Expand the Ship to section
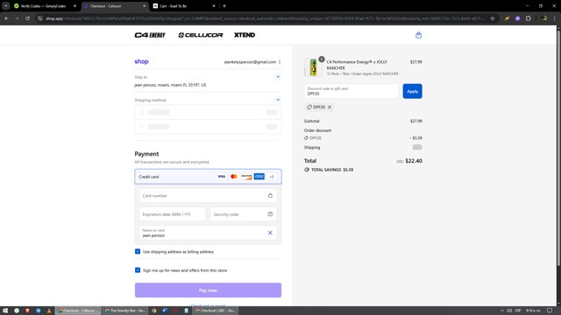The image size is (561, 315). pyautogui.click(x=278, y=77)
